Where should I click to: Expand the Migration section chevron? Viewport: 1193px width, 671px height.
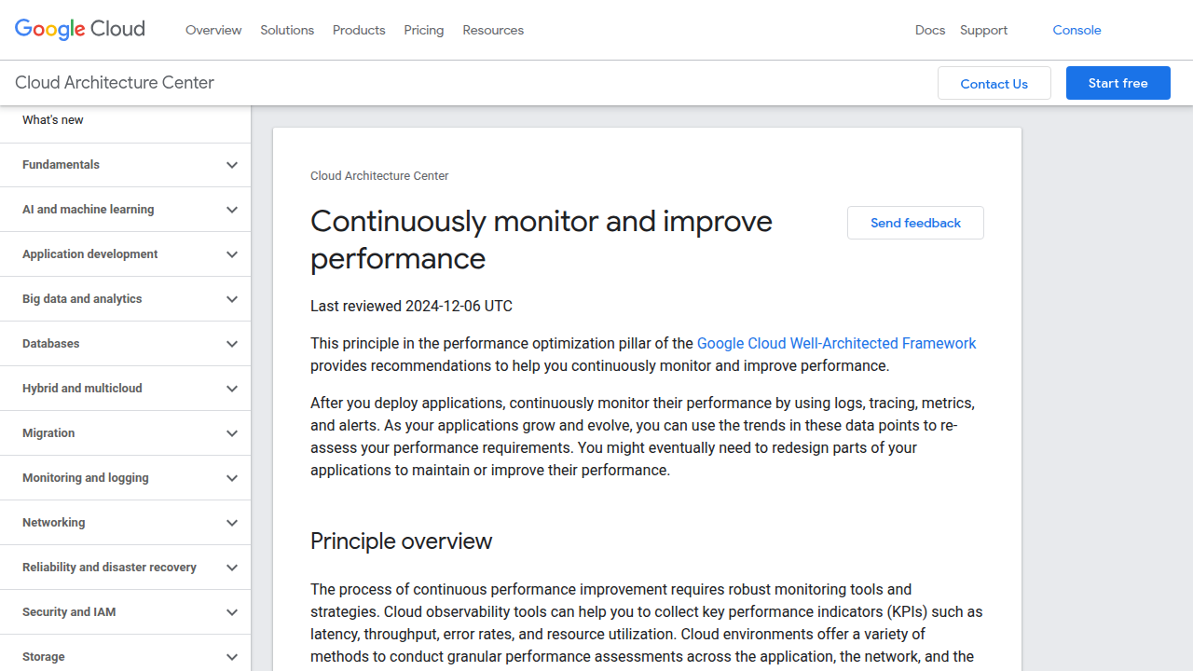pos(232,433)
